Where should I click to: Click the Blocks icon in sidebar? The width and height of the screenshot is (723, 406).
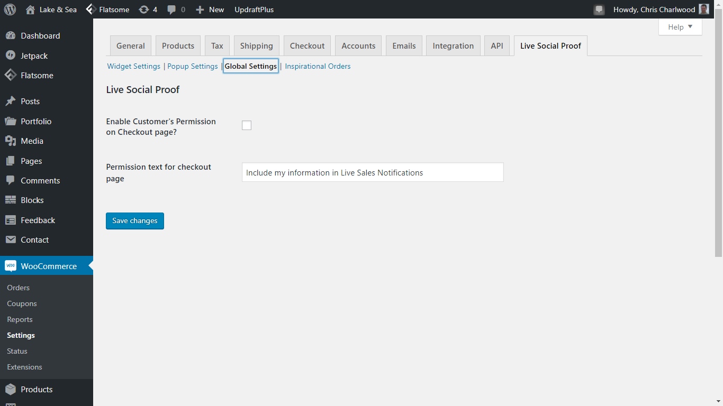[11, 200]
